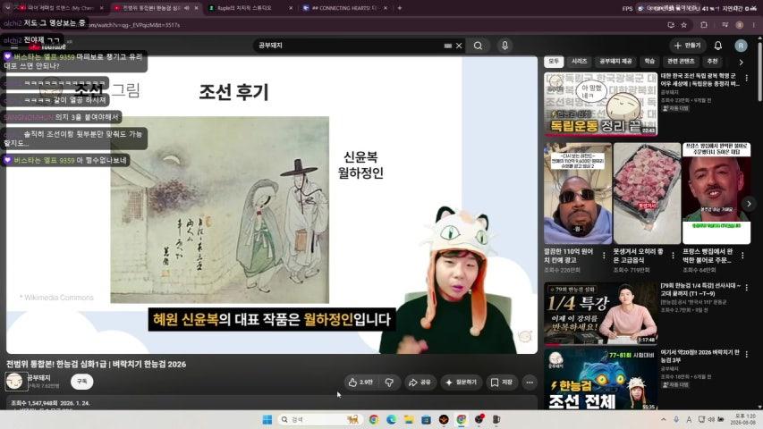The width and height of the screenshot is (763, 429).
Task: Subscribe with the 구독 button
Action: [81, 382]
